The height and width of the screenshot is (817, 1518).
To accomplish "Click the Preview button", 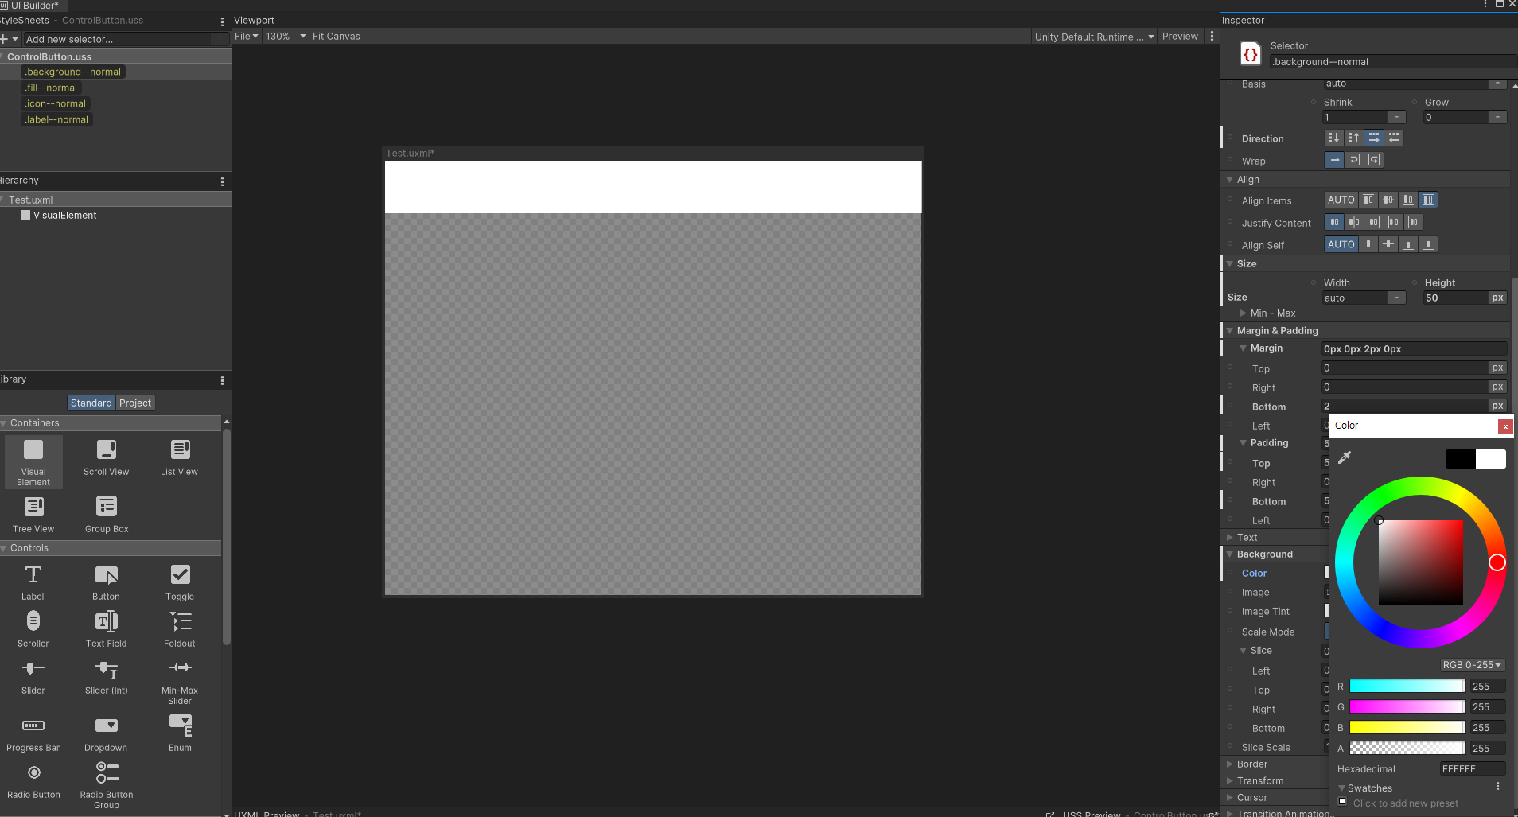I will click(1180, 37).
